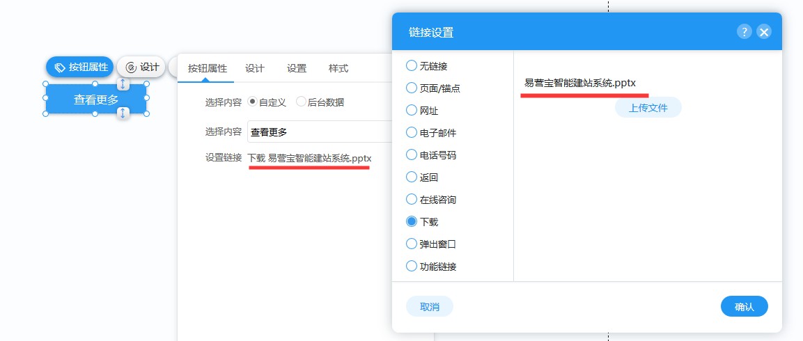This screenshot has width=803, height=341.
Task: Select the 无链接 radio option
Action: 411,65
